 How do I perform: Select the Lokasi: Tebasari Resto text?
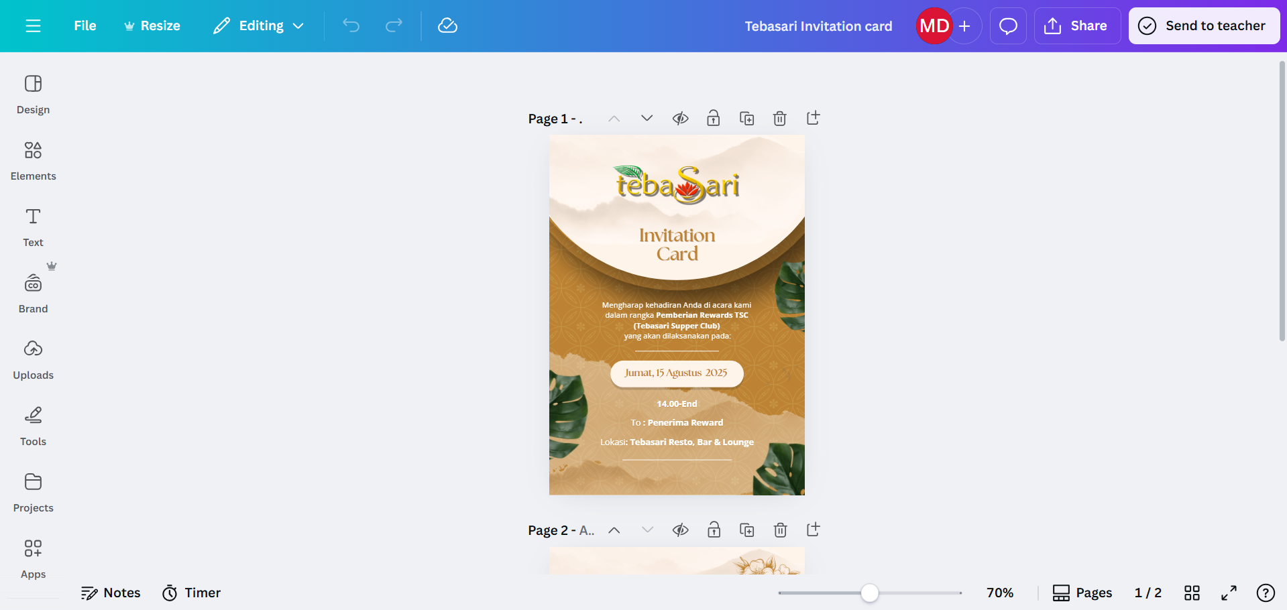click(677, 442)
